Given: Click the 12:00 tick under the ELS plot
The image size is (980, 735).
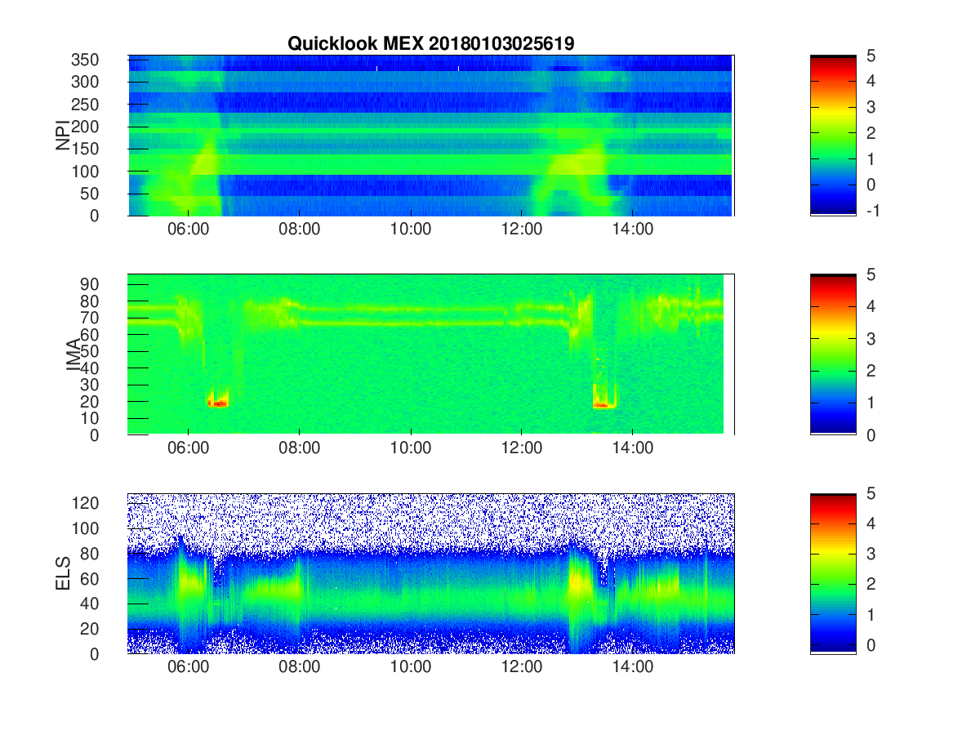Looking at the screenshot, I should click(x=521, y=667).
